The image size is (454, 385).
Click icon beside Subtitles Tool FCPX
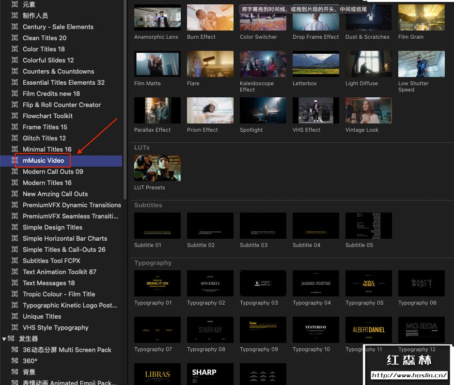click(x=15, y=261)
